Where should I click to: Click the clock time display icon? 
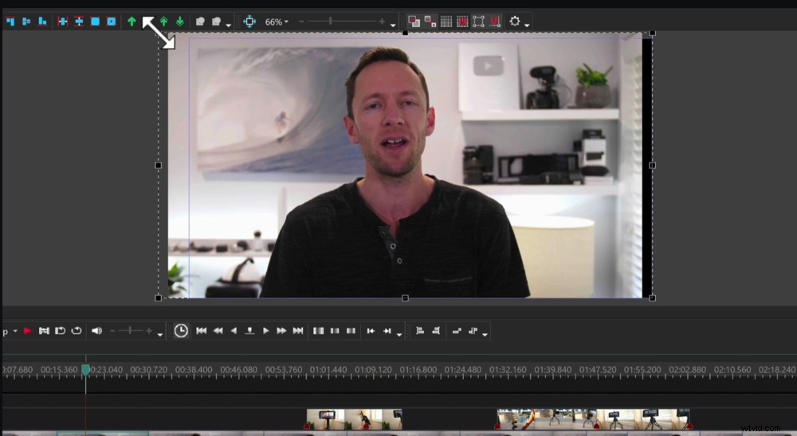(x=181, y=331)
